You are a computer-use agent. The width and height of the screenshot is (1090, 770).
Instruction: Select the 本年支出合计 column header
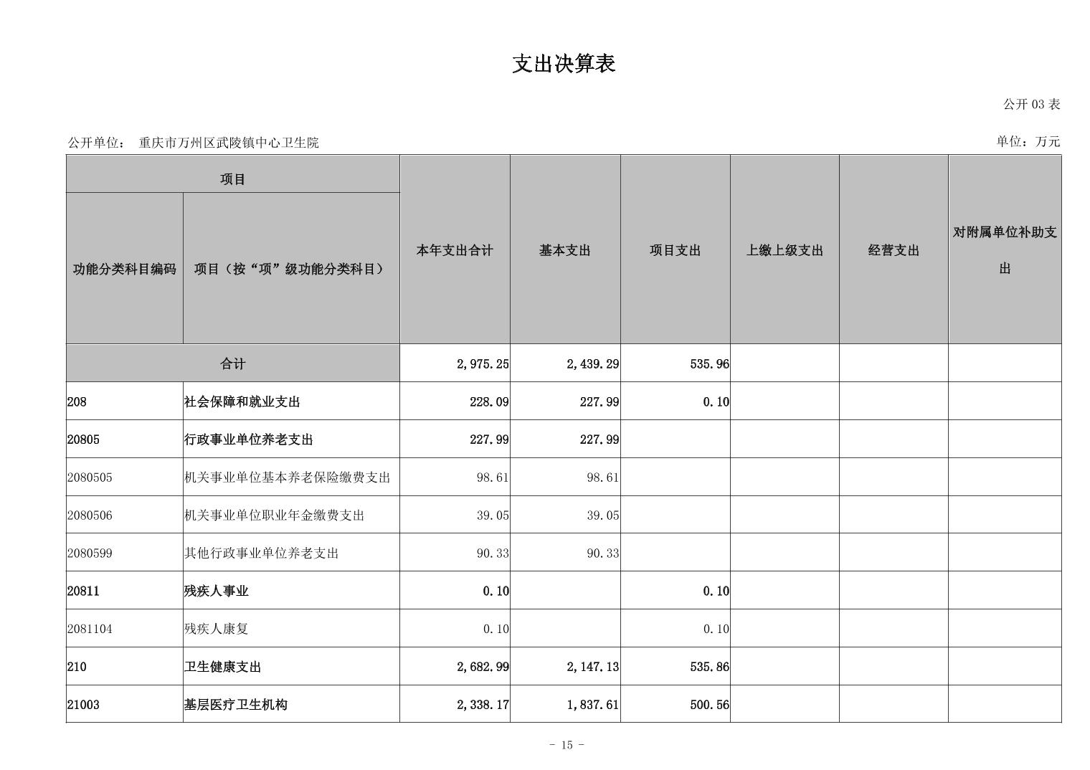(455, 250)
